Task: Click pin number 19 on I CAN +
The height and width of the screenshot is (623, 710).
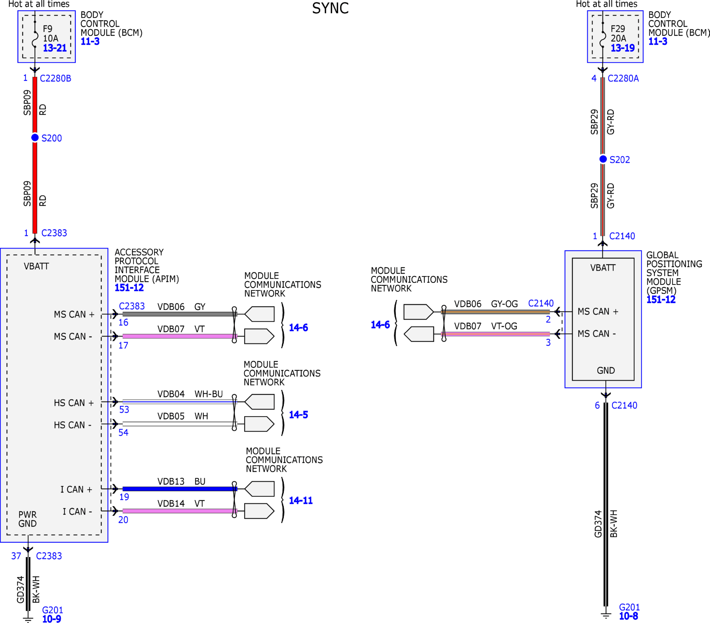Action: (x=124, y=497)
